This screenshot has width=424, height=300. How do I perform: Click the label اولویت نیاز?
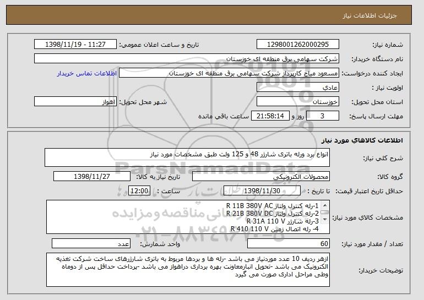(x=388, y=88)
